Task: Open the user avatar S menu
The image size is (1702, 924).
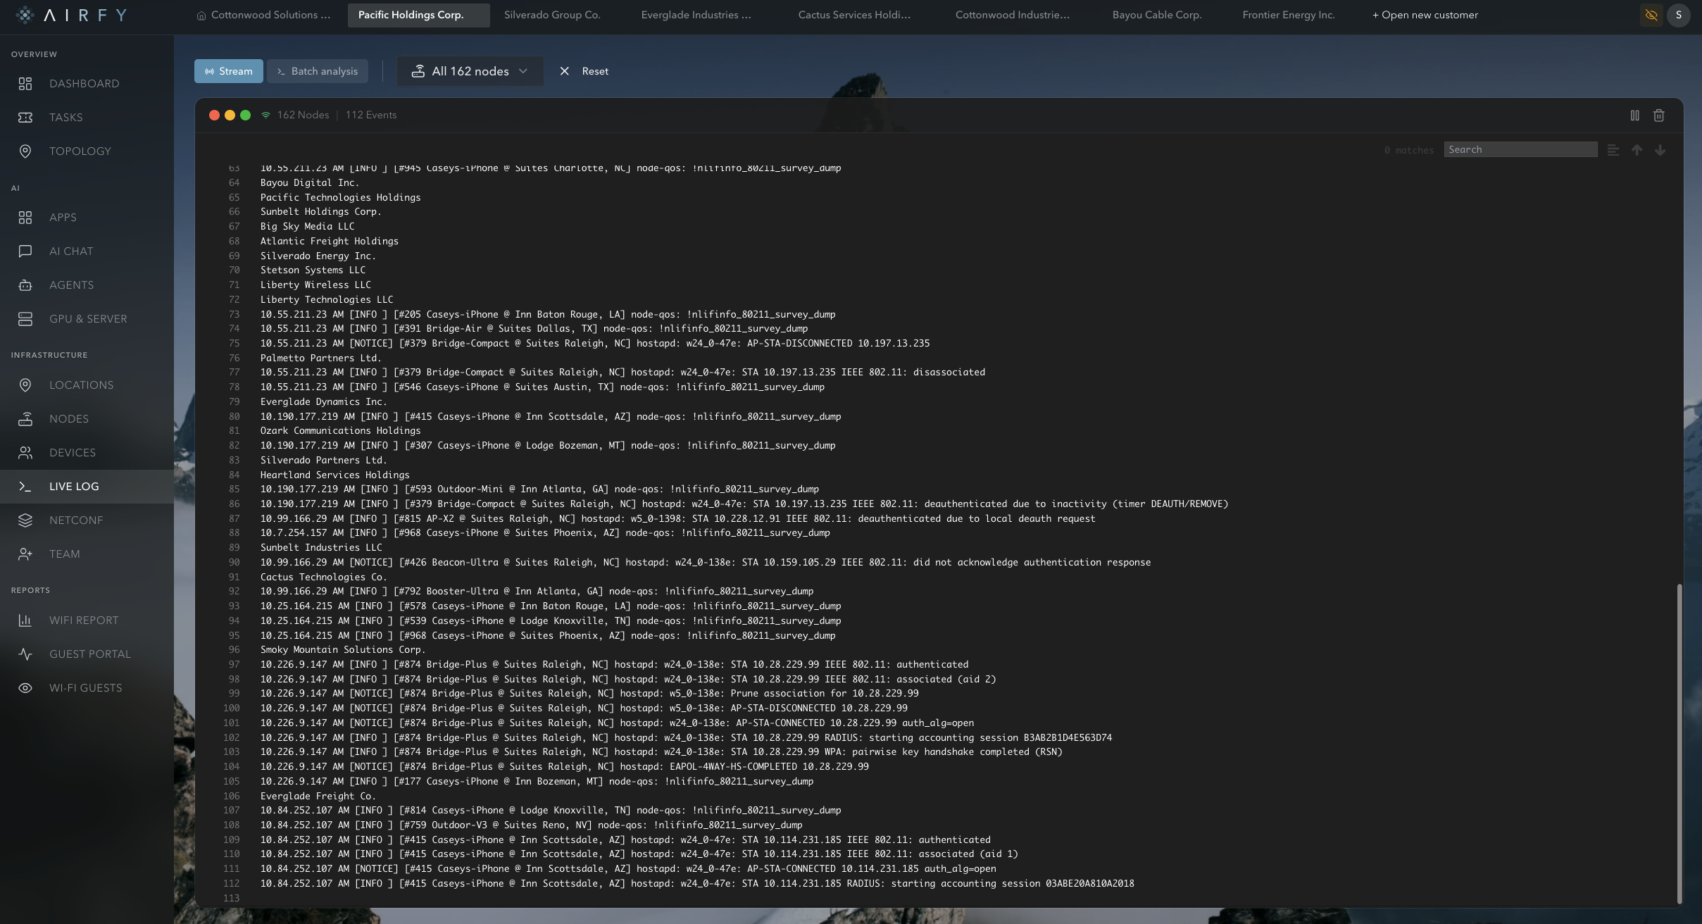Action: [x=1678, y=15]
